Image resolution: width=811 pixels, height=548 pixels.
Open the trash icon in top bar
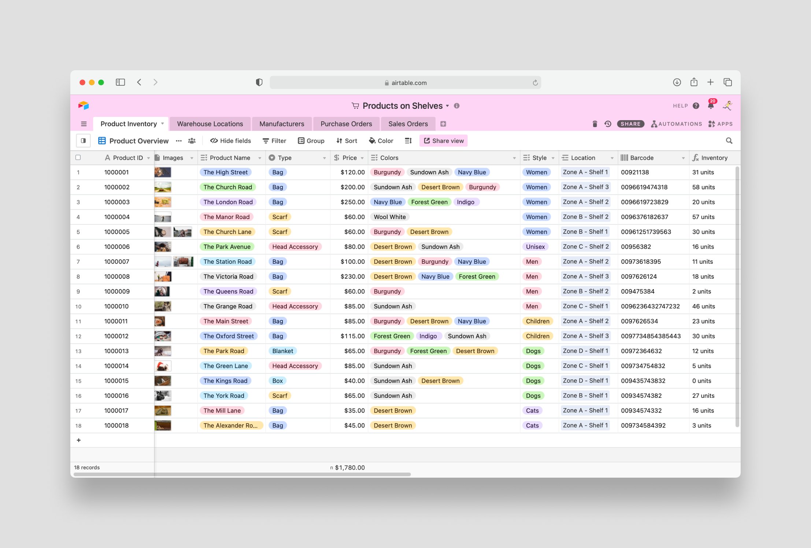tap(595, 124)
